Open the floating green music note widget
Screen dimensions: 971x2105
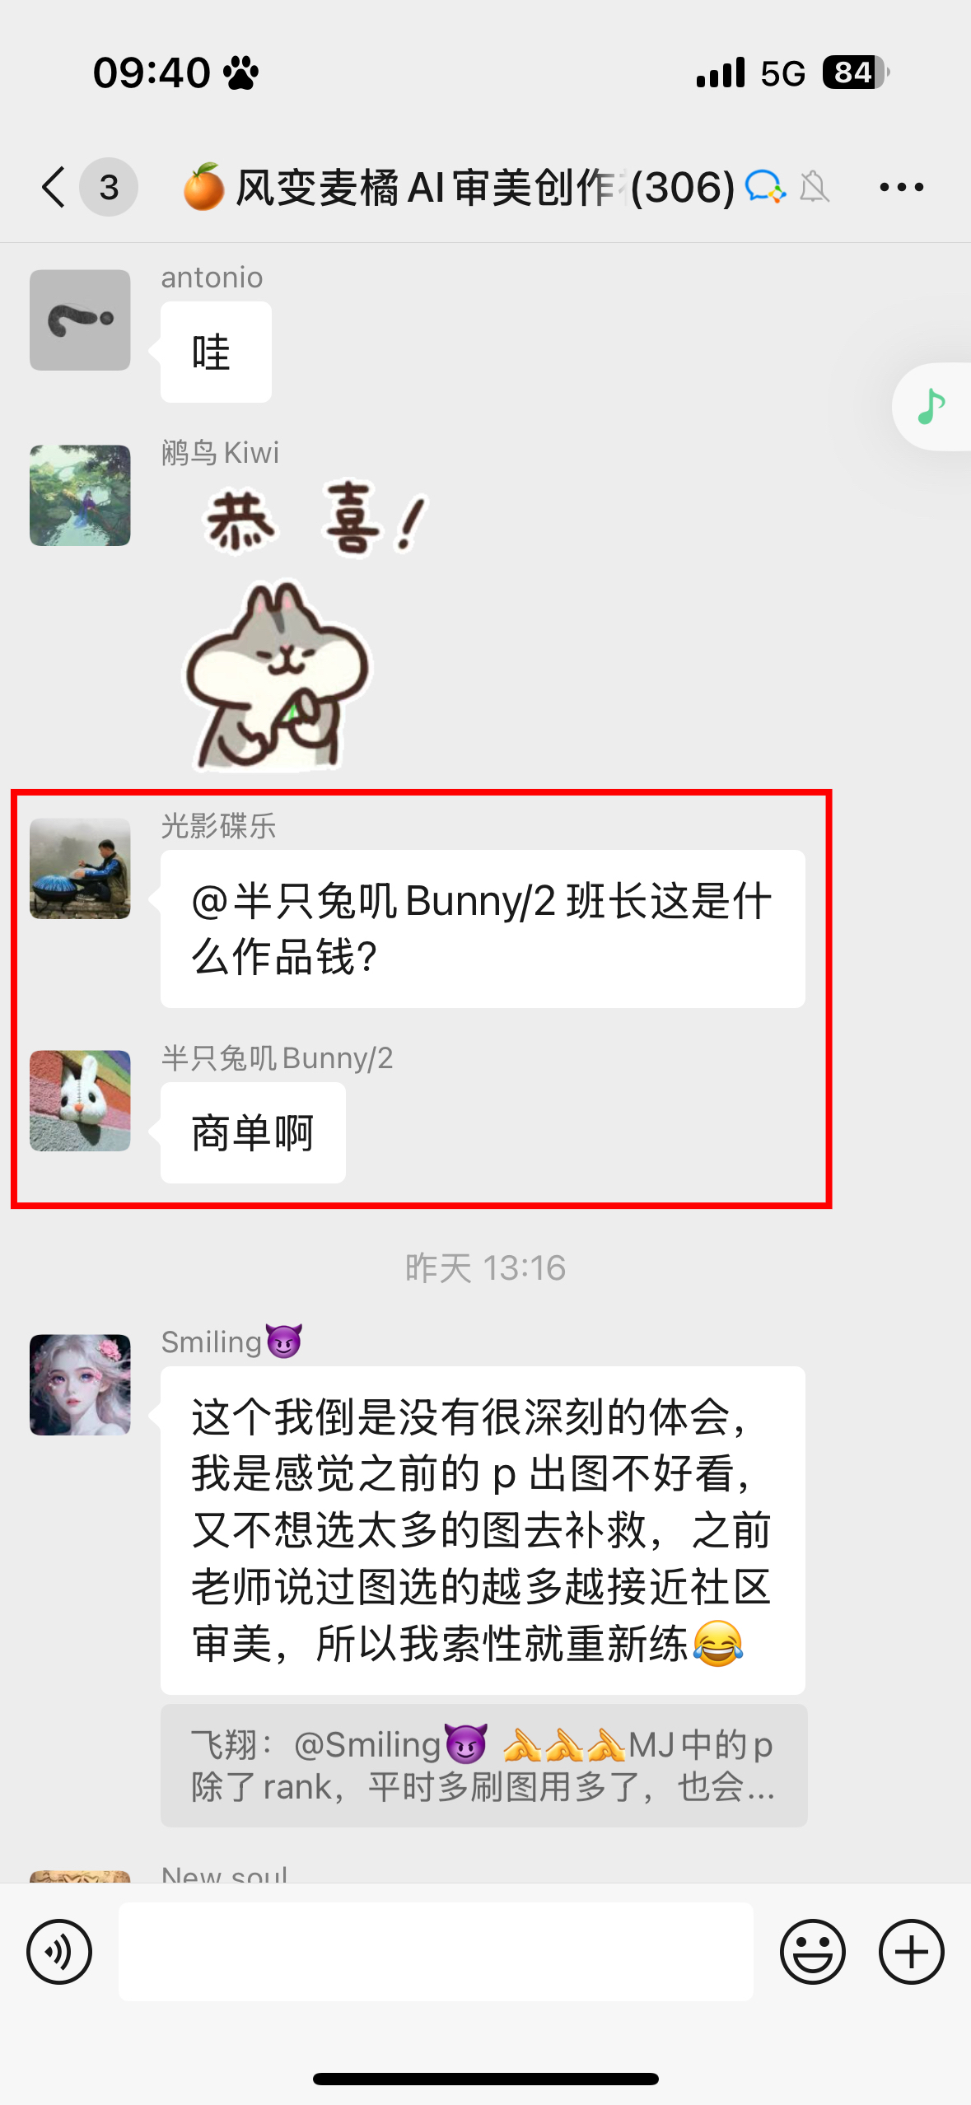(931, 406)
